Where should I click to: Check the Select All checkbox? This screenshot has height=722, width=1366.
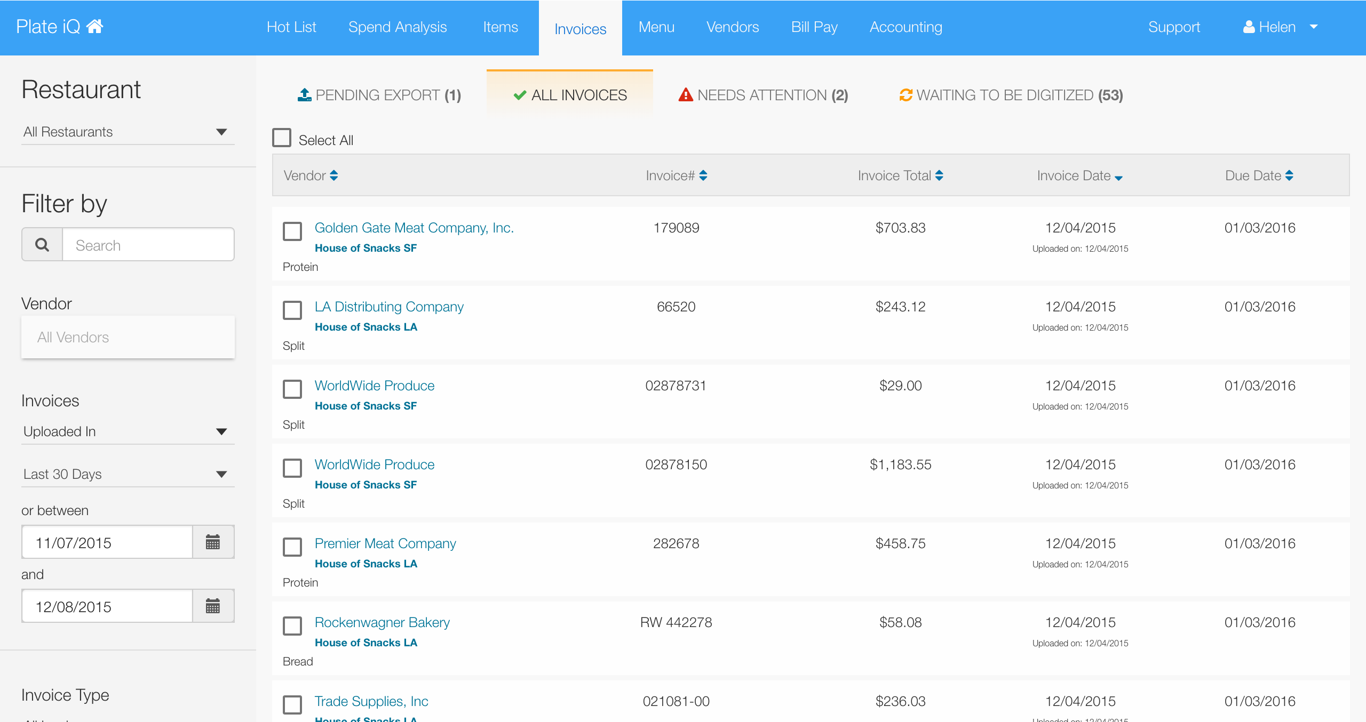282,138
